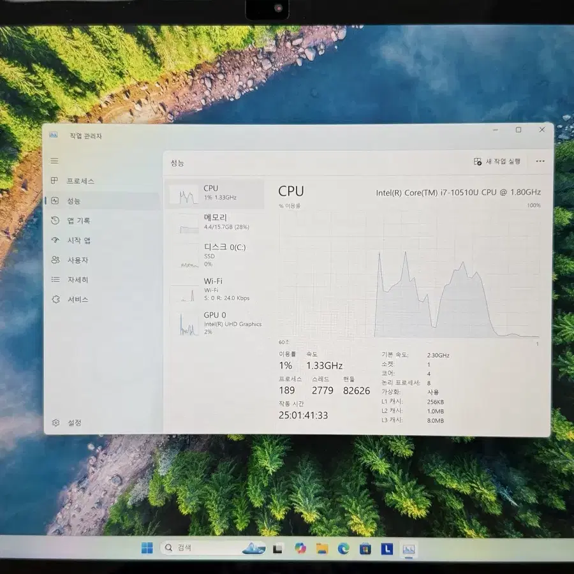Open File Explorer from the taskbar
Image resolution: width=574 pixels, height=574 pixels.
point(322,548)
